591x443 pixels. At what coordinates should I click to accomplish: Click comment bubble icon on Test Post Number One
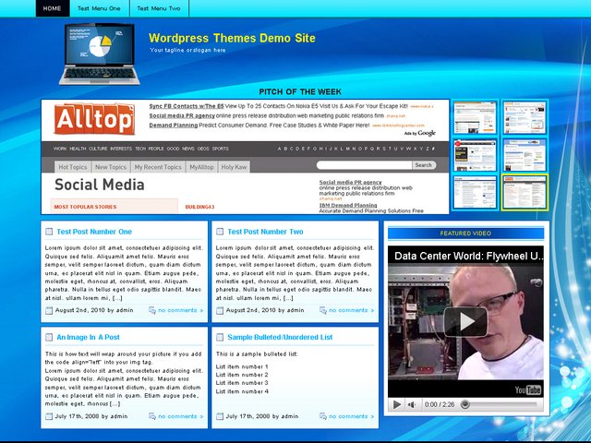pyautogui.click(x=152, y=310)
